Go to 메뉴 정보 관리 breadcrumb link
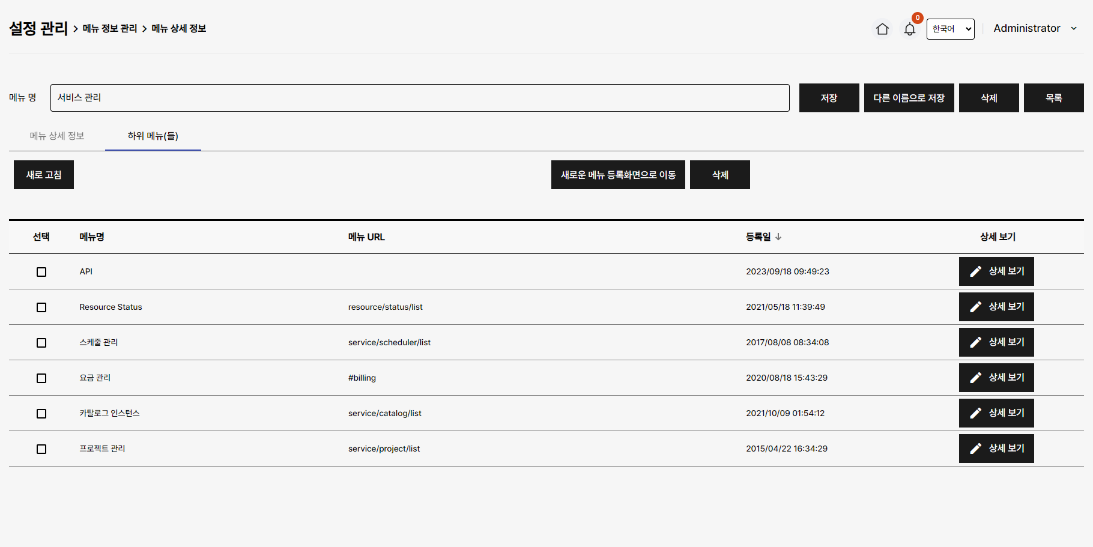The height and width of the screenshot is (547, 1093). [x=110, y=28]
